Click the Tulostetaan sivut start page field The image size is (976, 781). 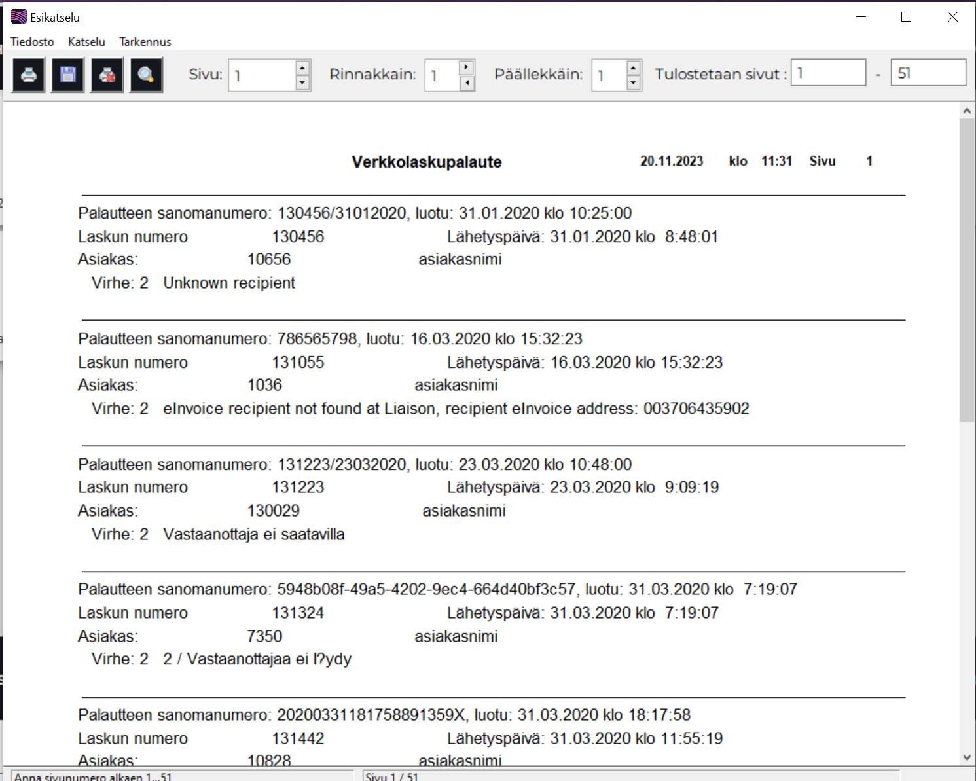click(x=828, y=73)
